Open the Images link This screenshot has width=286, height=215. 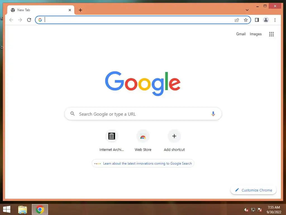256,34
